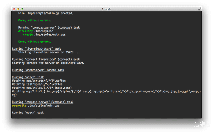Click the 'create .tmp/styles/main.css' line
This screenshot has width=213, height=134.
coord(44,35)
